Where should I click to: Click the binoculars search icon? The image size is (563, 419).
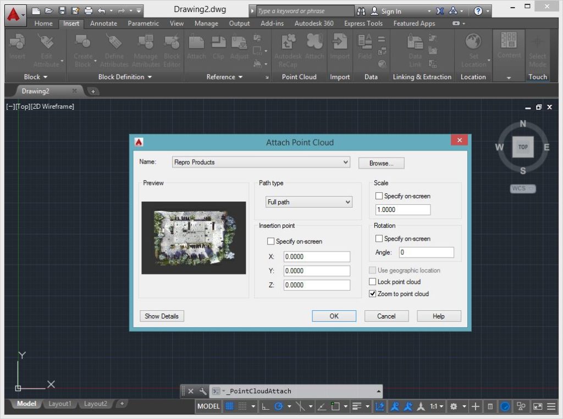(361, 11)
